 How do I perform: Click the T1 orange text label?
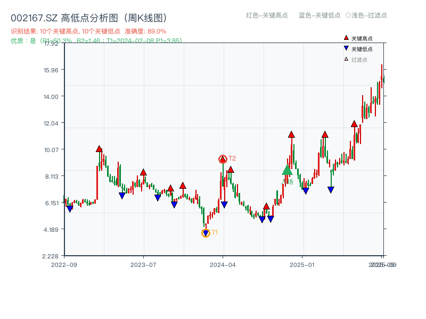[215, 232]
